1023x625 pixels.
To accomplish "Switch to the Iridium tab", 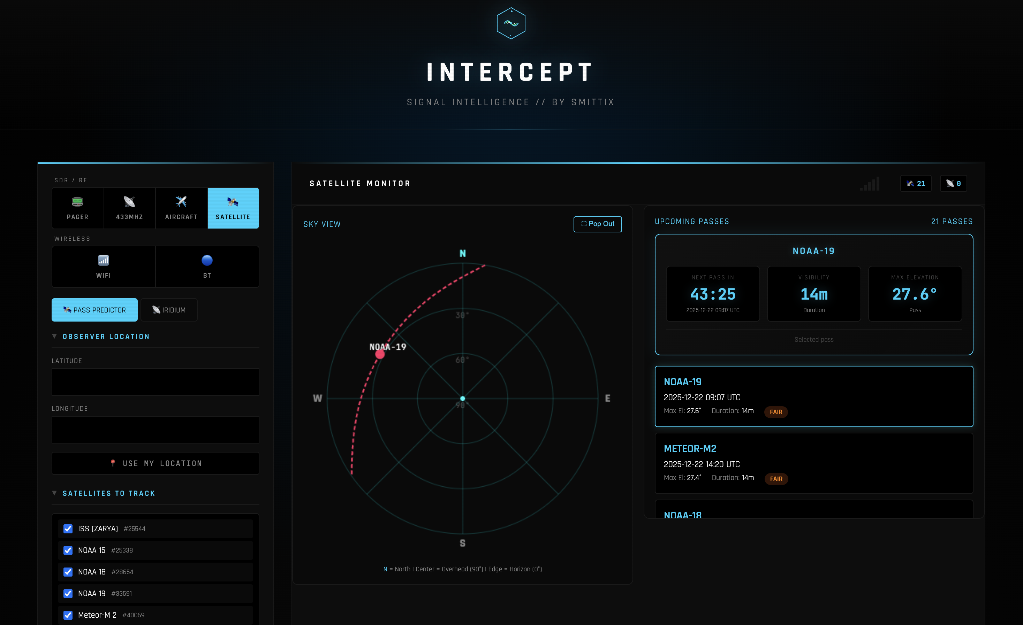I will (169, 310).
